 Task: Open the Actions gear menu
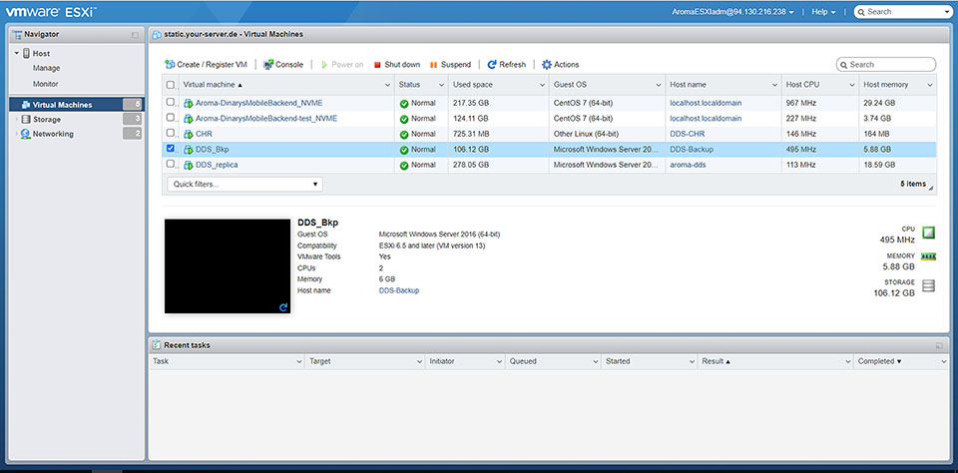click(x=560, y=64)
